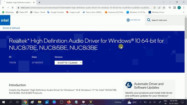Click the share page icon in address bar
The image size is (187, 105).
[x=159, y=8]
